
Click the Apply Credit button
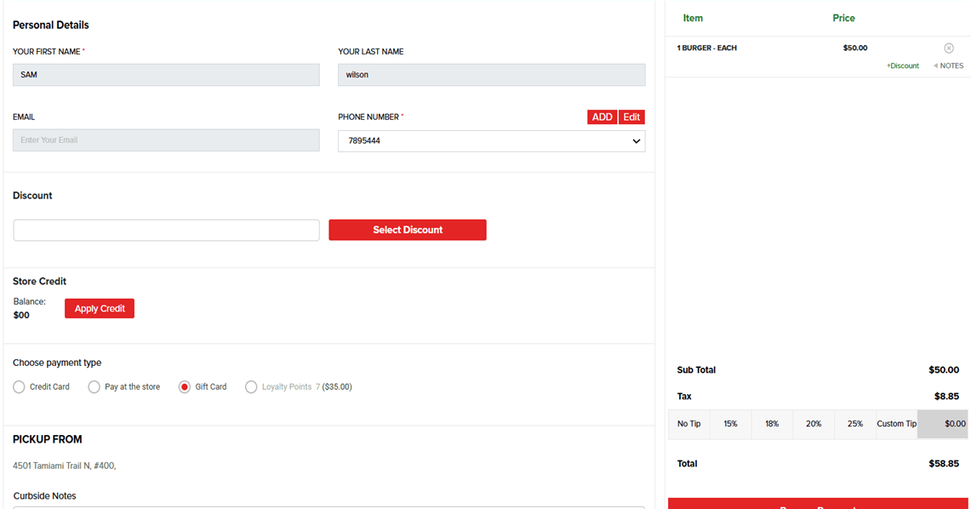pos(100,309)
